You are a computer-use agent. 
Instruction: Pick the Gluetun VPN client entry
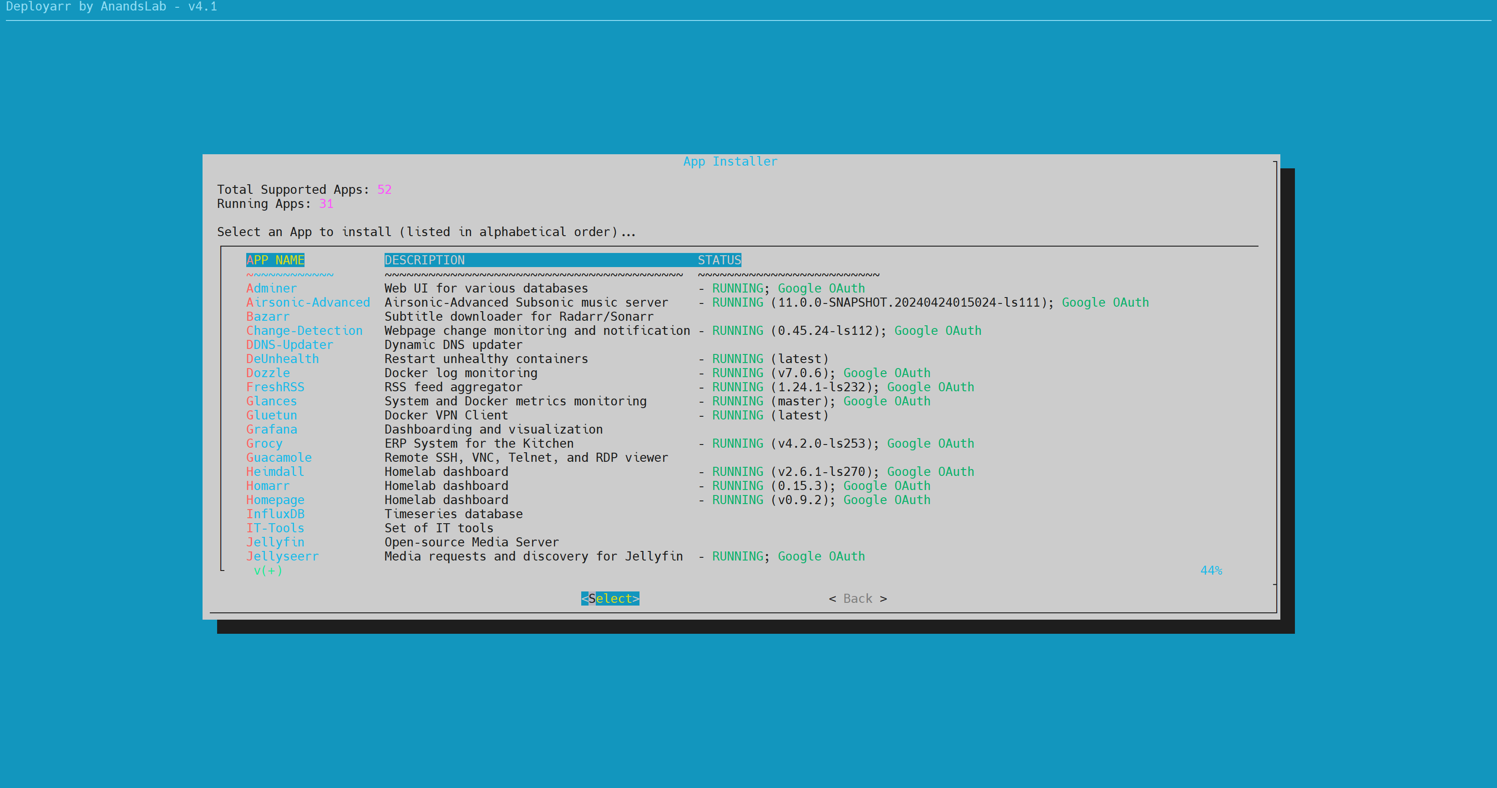click(271, 415)
